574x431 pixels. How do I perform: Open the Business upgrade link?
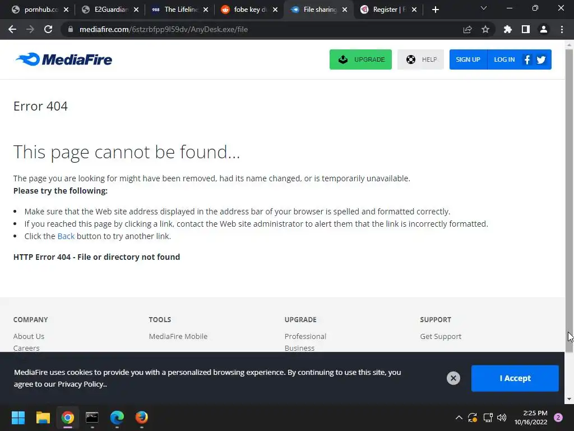point(299,348)
